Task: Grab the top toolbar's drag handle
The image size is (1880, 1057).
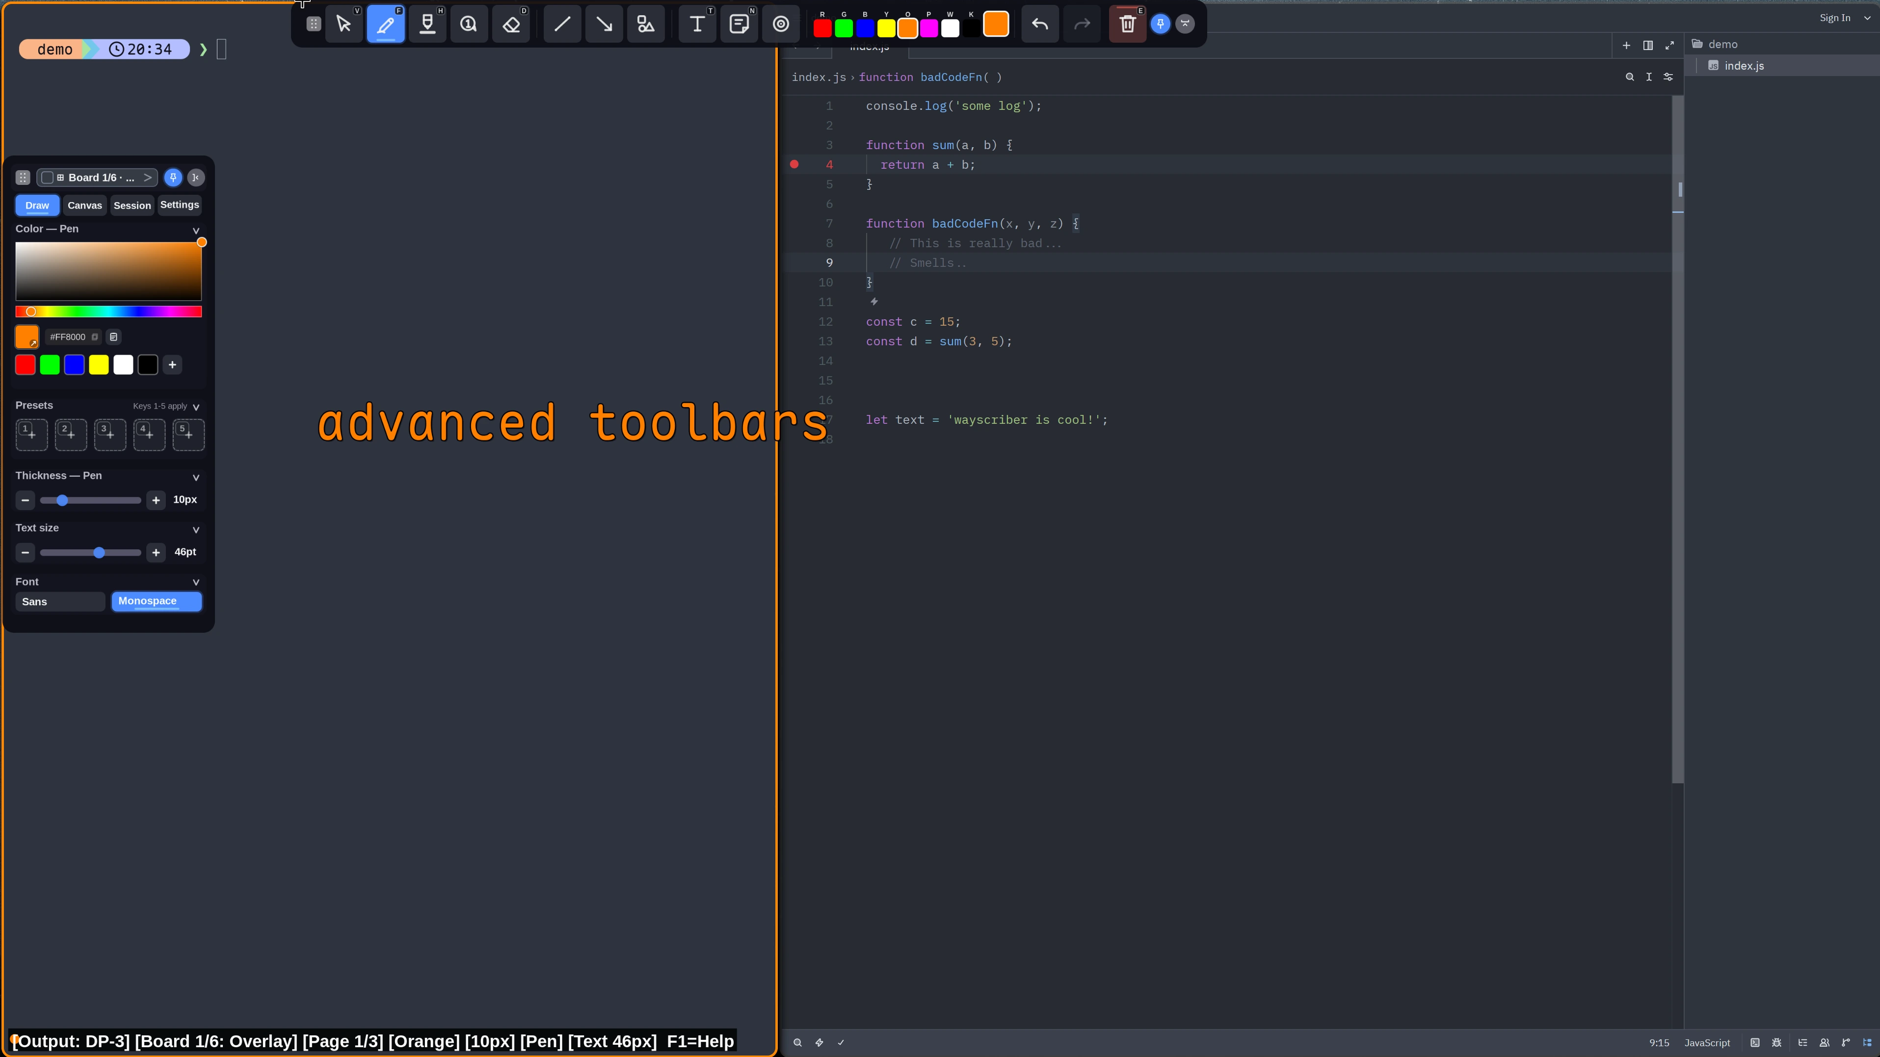Action: point(313,24)
